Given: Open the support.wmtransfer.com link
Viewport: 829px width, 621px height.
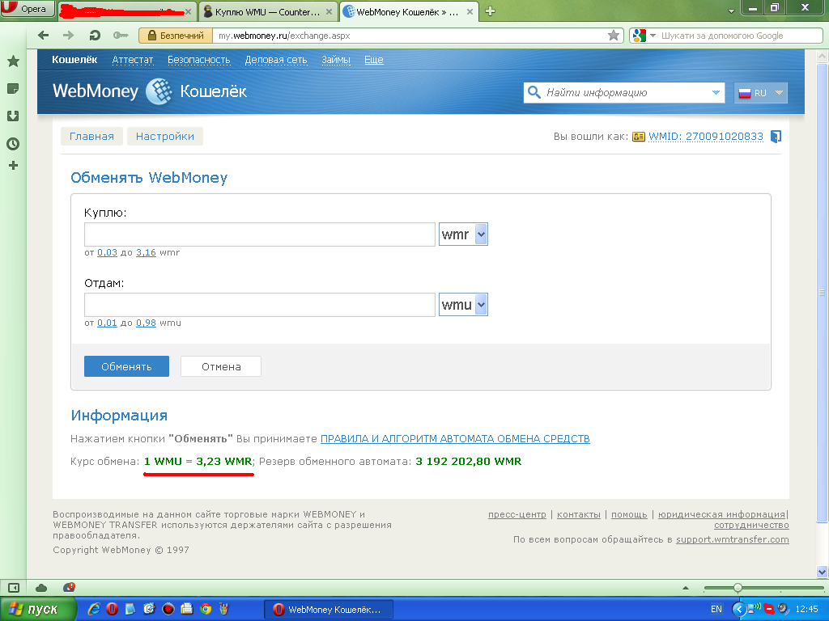Looking at the screenshot, I should (x=732, y=539).
